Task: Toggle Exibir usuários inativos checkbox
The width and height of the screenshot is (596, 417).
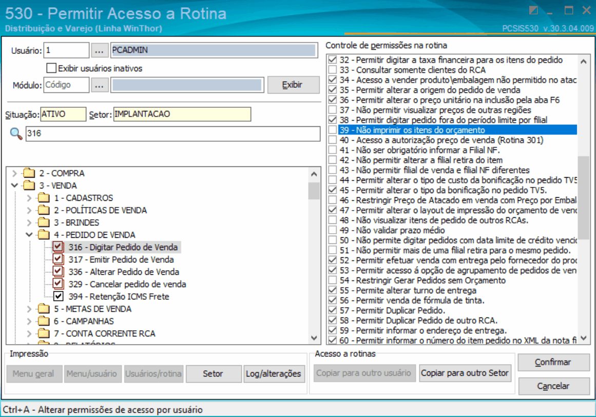Action: click(51, 68)
